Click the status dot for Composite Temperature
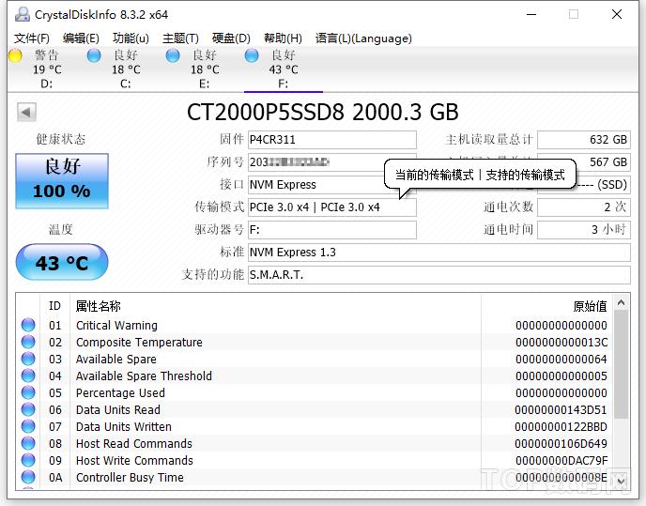This screenshot has height=506, width=646. (x=28, y=342)
